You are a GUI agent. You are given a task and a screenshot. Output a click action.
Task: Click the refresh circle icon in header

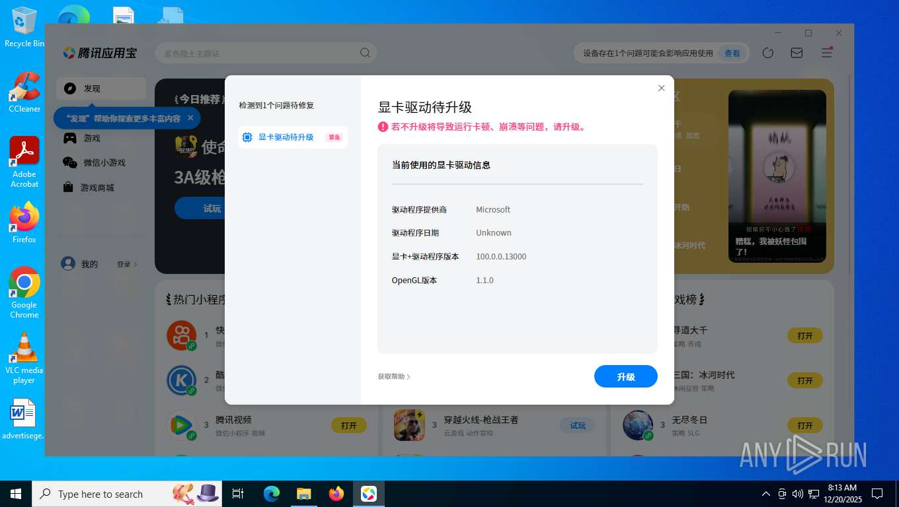coord(767,53)
